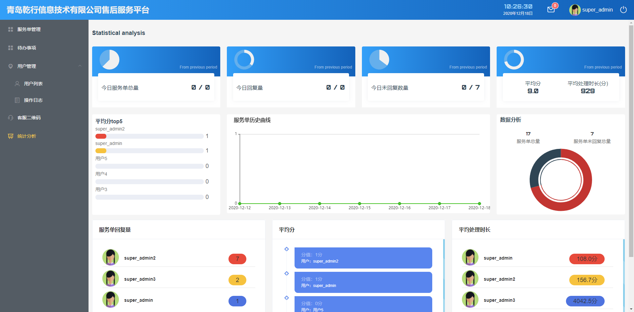This screenshot has height=312, width=634.
Task: Click the 服务单管理 grid icon
Action: coord(11,29)
